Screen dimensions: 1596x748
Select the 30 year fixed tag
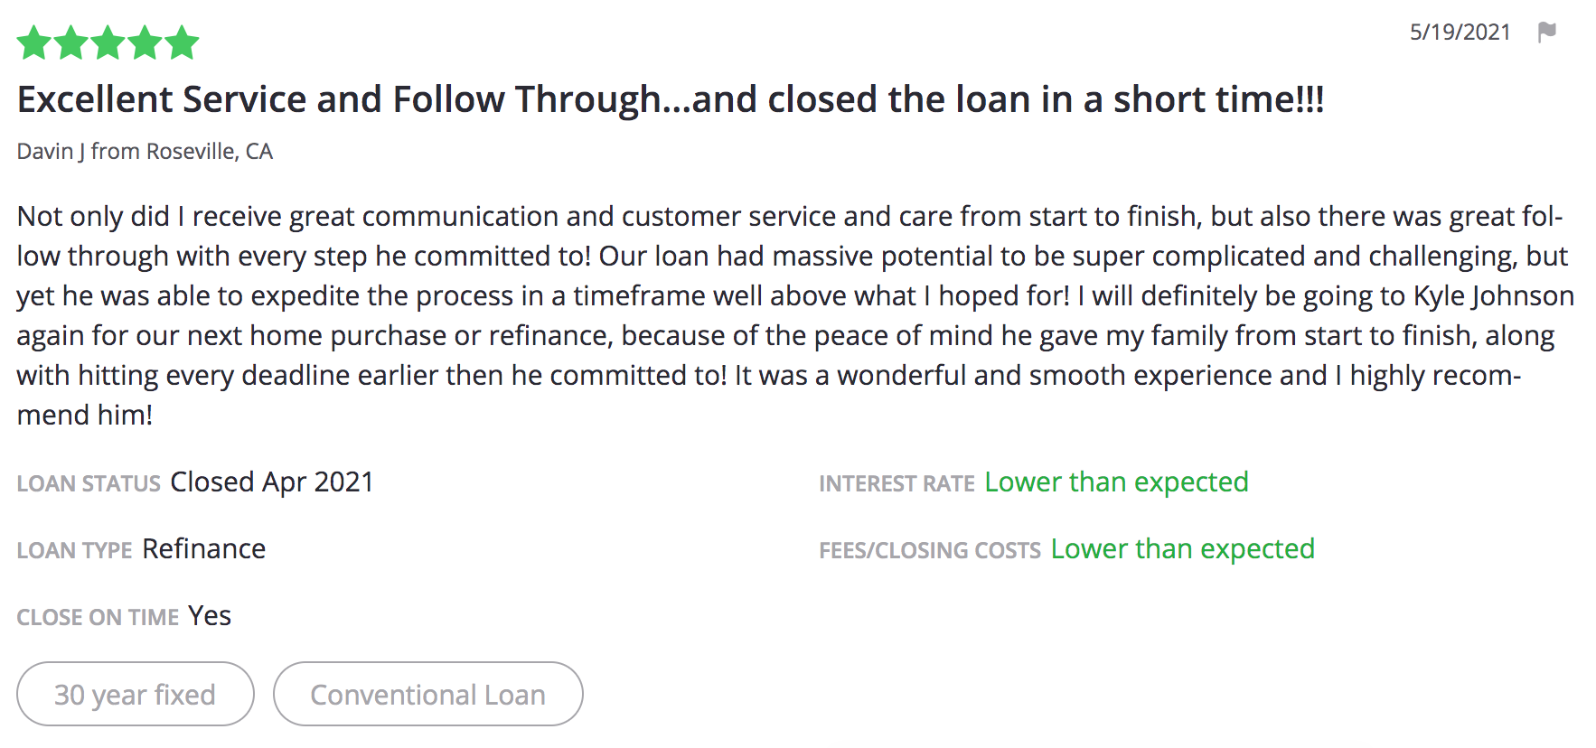click(136, 694)
